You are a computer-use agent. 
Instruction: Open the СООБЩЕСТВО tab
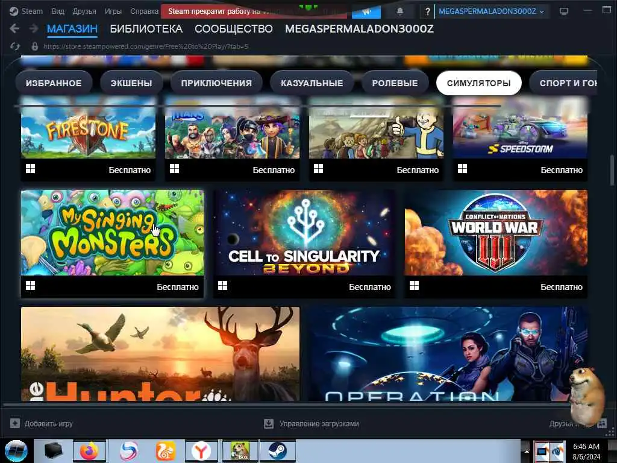pos(233,29)
